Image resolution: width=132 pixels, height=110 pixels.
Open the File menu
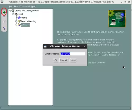11,7
